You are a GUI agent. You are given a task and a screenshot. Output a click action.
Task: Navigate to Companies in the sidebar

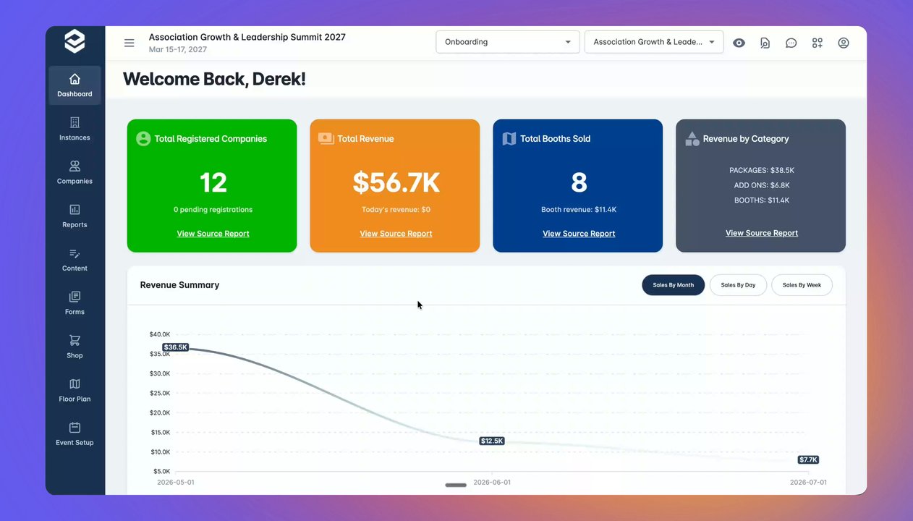pos(75,172)
